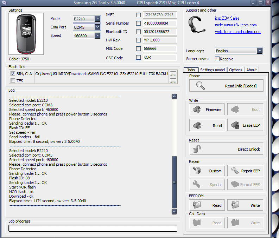Click the BIN, CLA file path field
Image resolution: width=279 pixels, height=238 pixels.
click(x=101, y=74)
